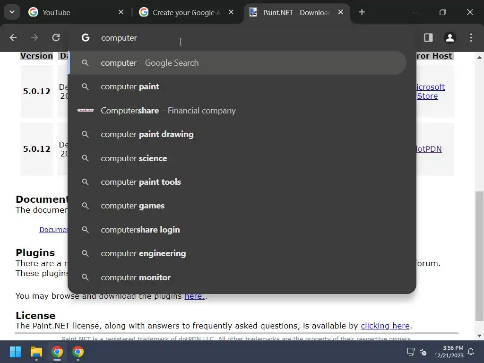
Task: Switch to Create your Google Account tab
Action: pos(186,12)
